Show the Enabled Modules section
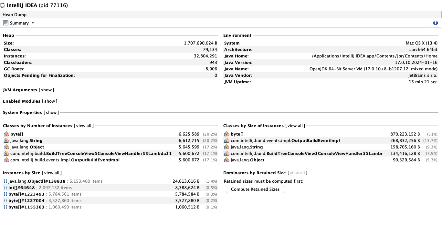 [49, 101]
